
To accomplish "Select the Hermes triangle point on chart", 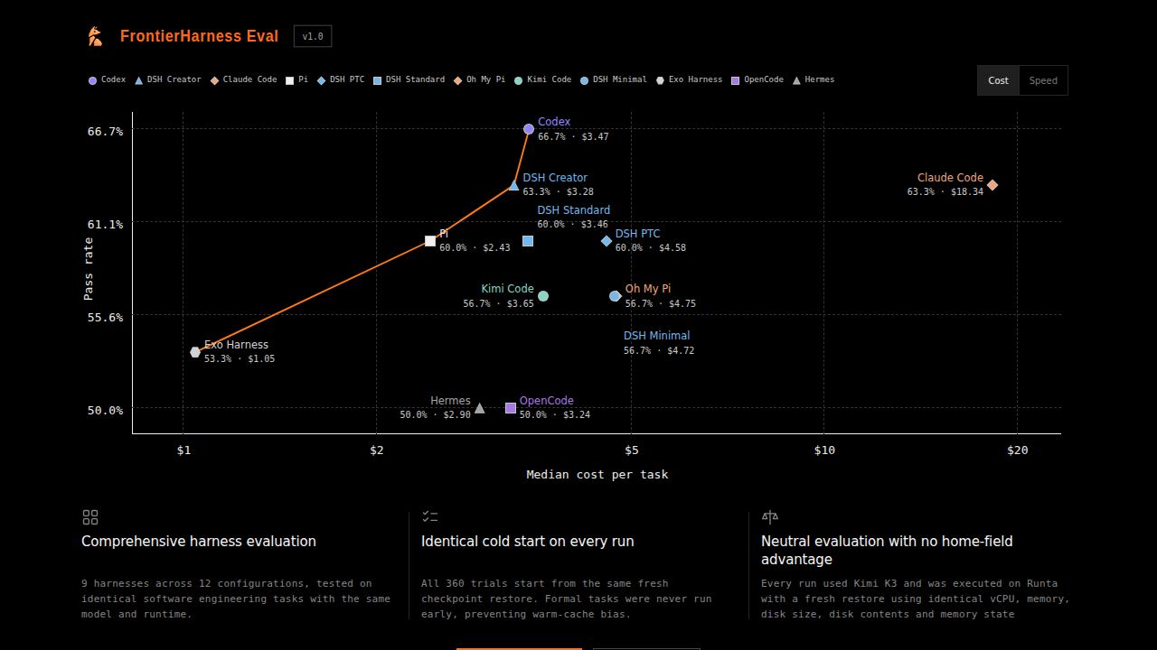I will pyautogui.click(x=480, y=408).
